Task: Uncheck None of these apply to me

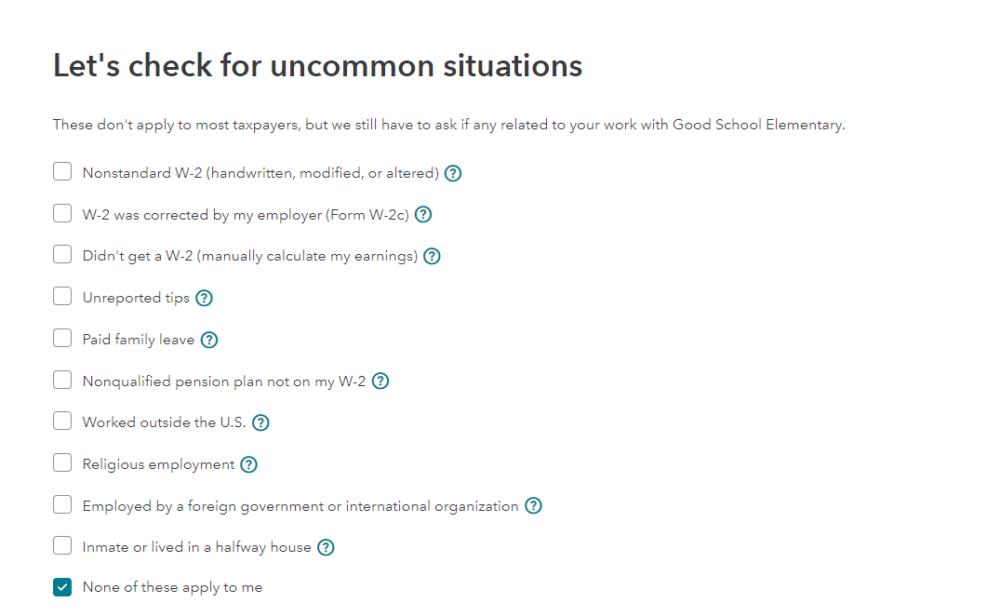Action: pyautogui.click(x=62, y=587)
